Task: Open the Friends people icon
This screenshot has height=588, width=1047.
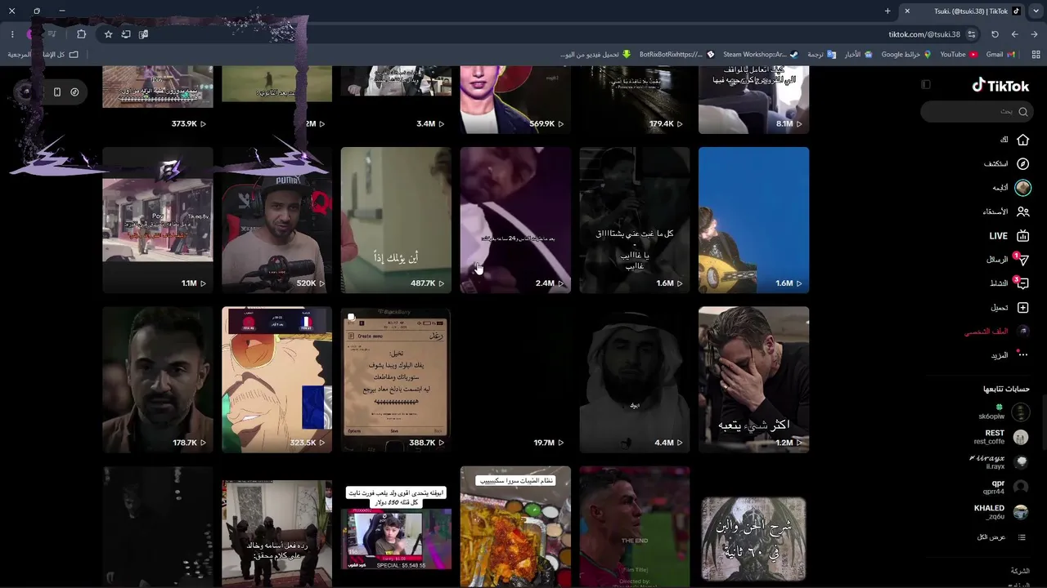Action: (1022, 212)
